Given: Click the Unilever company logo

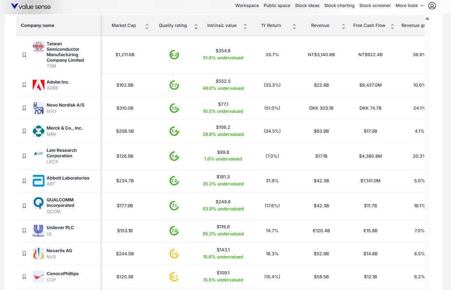Looking at the screenshot, I should click(39, 231).
